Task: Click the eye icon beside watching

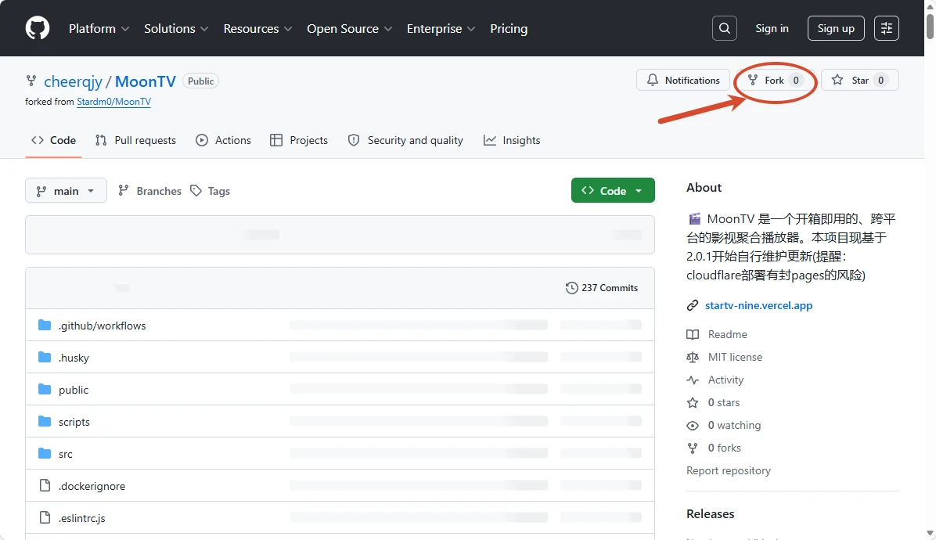Action: pos(693,426)
